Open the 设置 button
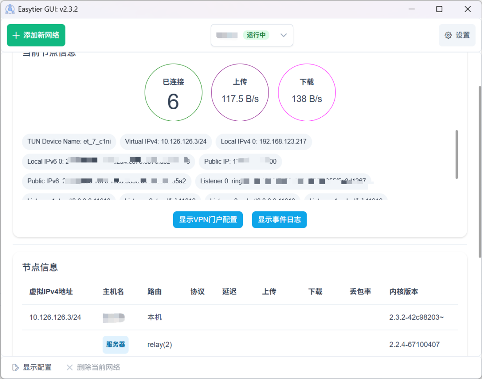The height and width of the screenshot is (379, 482). [x=457, y=35]
